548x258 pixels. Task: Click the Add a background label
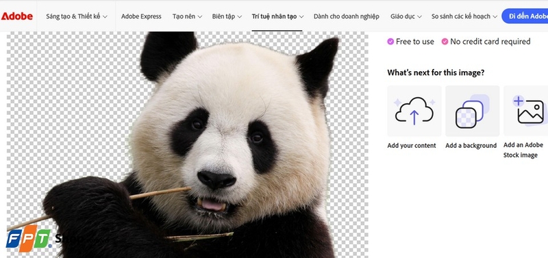pyautogui.click(x=471, y=146)
